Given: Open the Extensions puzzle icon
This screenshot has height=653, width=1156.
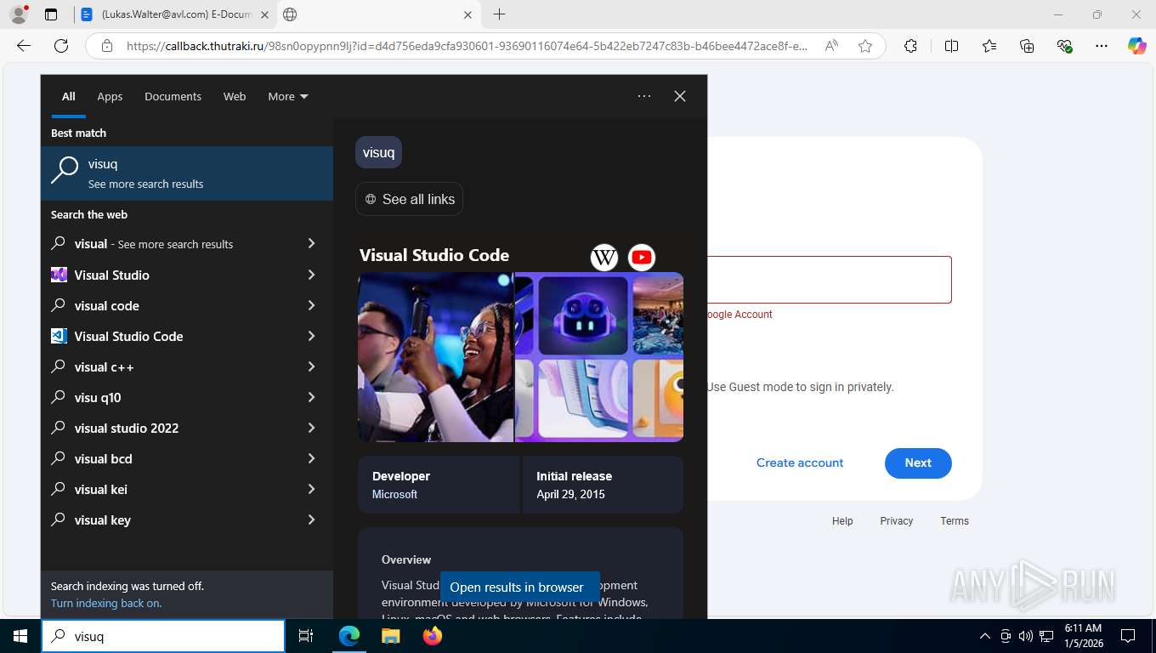Looking at the screenshot, I should point(910,46).
